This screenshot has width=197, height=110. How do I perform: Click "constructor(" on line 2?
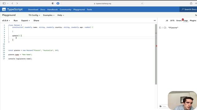tap(18, 27)
